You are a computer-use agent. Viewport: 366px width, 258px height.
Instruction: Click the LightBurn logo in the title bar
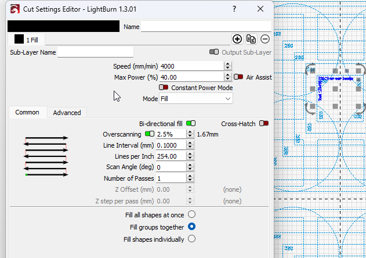click(15, 9)
